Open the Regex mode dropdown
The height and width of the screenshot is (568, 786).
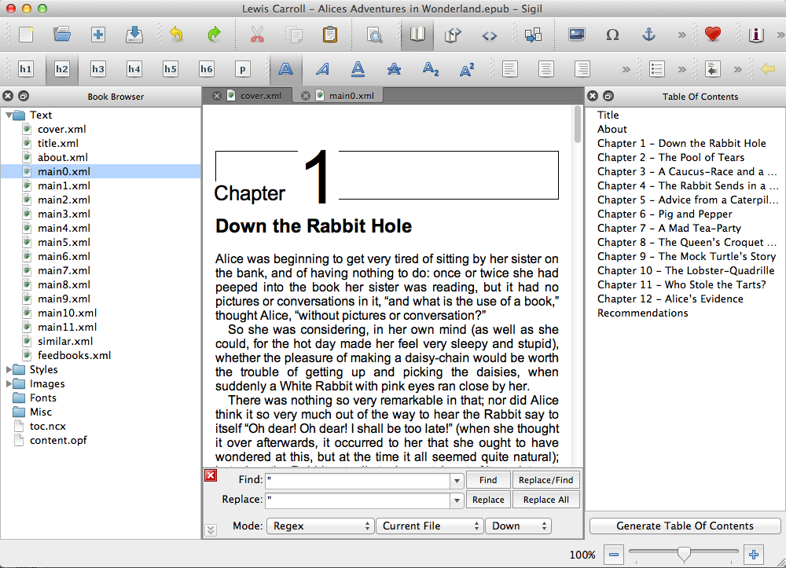tap(320, 526)
